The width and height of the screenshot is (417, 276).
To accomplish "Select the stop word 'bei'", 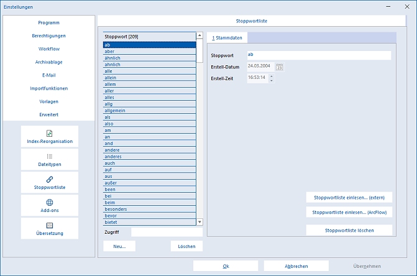I will tap(150, 196).
